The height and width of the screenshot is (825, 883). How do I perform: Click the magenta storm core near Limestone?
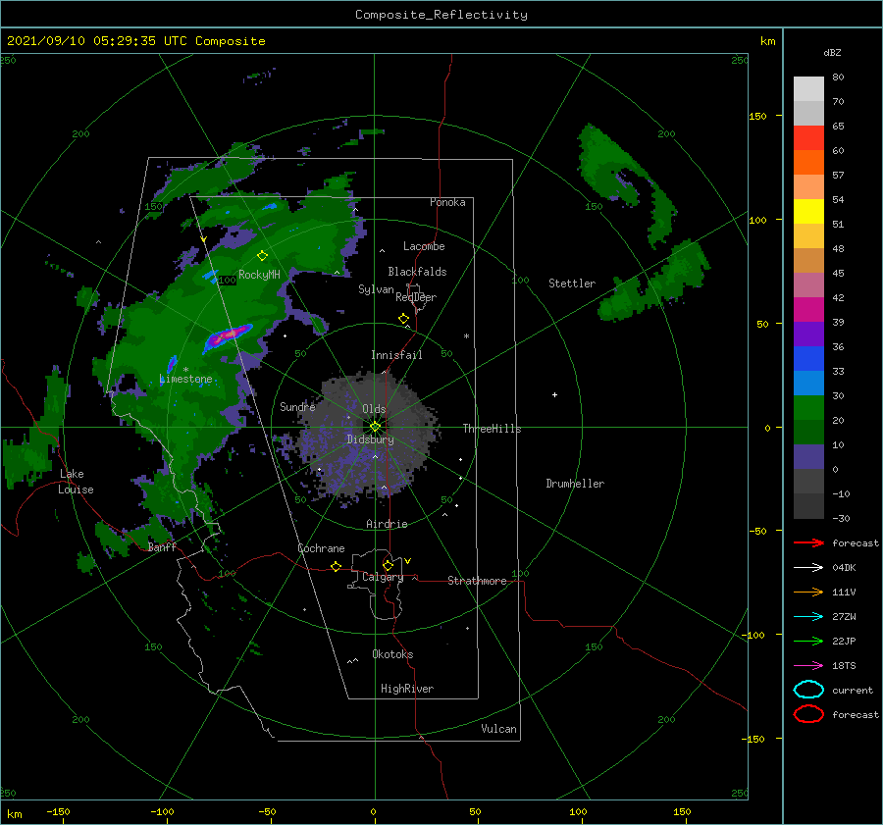pos(230,335)
